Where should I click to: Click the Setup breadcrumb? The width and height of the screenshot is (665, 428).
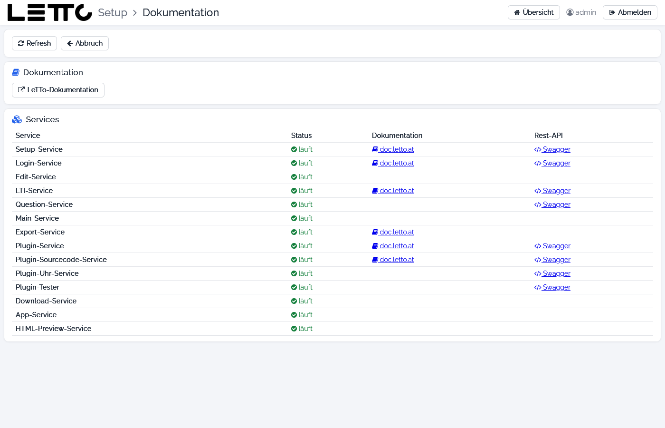113,12
